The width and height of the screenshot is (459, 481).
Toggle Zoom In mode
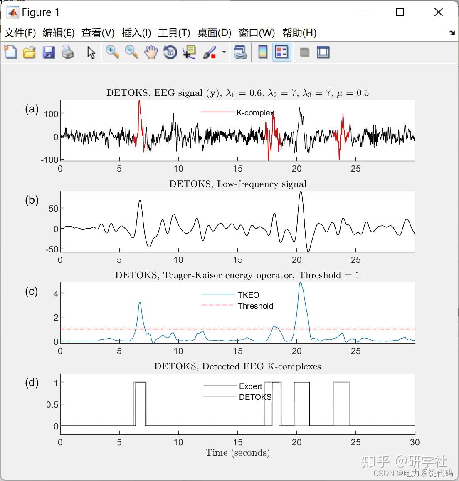[x=112, y=52]
